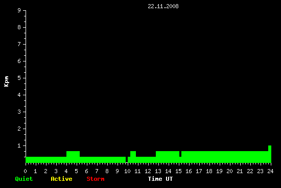The image size is (281, 188).
Task: Click hour 0 on the time axis
Action: pyautogui.click(x=25, y=171)
